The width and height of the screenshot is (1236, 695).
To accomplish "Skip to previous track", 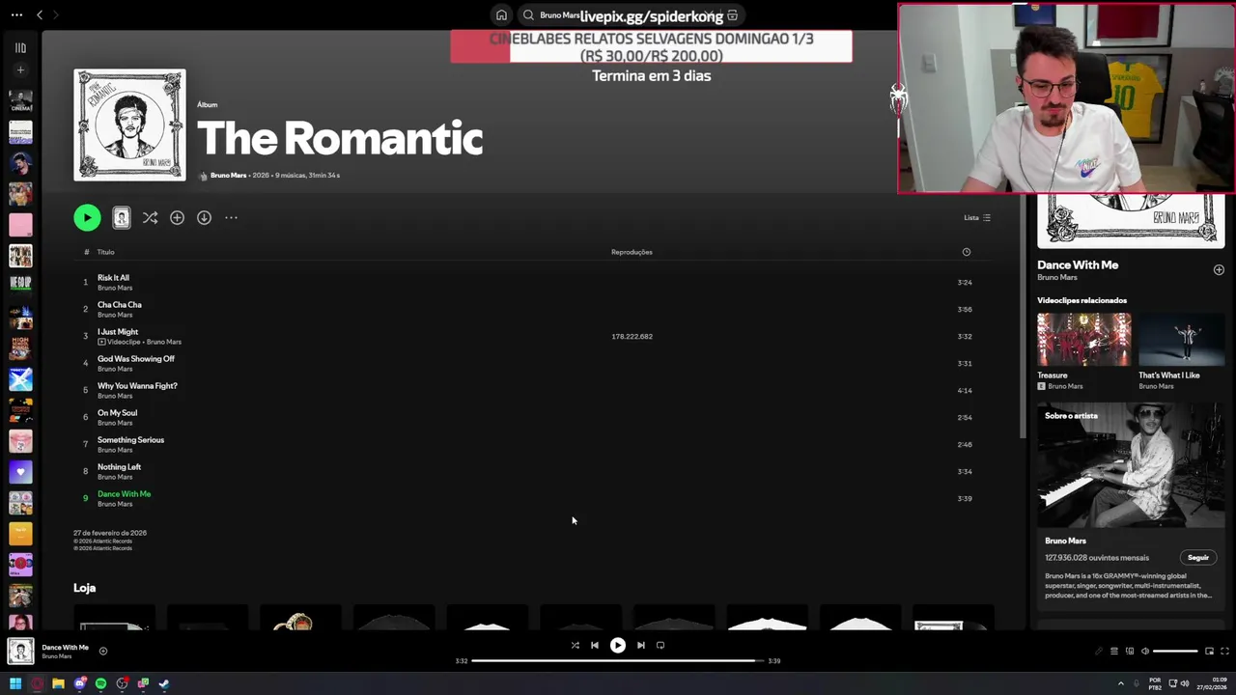I will click(x=595, y=645).
